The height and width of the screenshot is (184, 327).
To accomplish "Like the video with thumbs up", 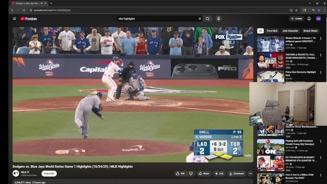I will coord(180,174).
